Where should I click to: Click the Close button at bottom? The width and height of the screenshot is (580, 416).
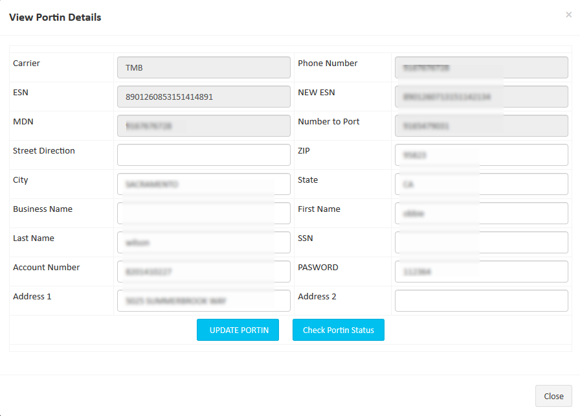(x=553, y=396)
